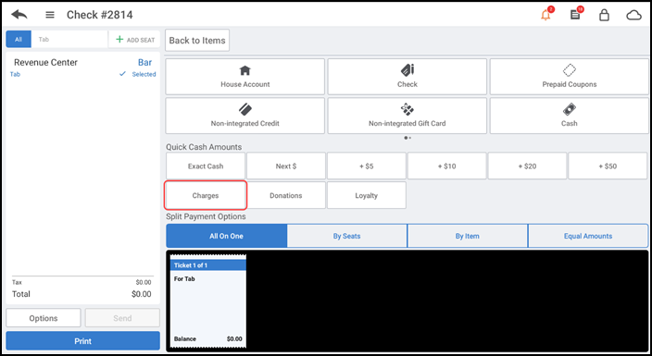Lock the terminal with padlock icon

604,15
